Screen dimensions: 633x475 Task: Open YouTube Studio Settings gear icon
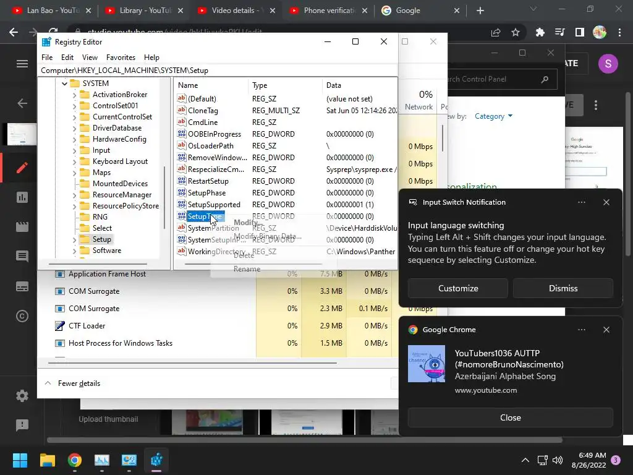(x=22, y=395)
